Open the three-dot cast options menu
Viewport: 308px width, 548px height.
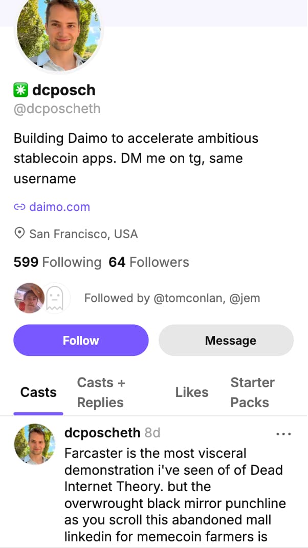[x=283, y=434]
